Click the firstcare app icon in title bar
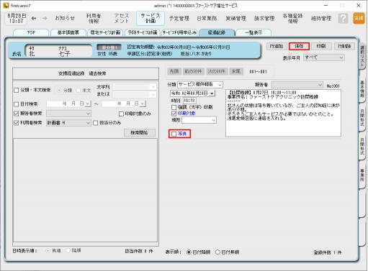The width and height of the screenshot is (368, 271). click(6, 5)
